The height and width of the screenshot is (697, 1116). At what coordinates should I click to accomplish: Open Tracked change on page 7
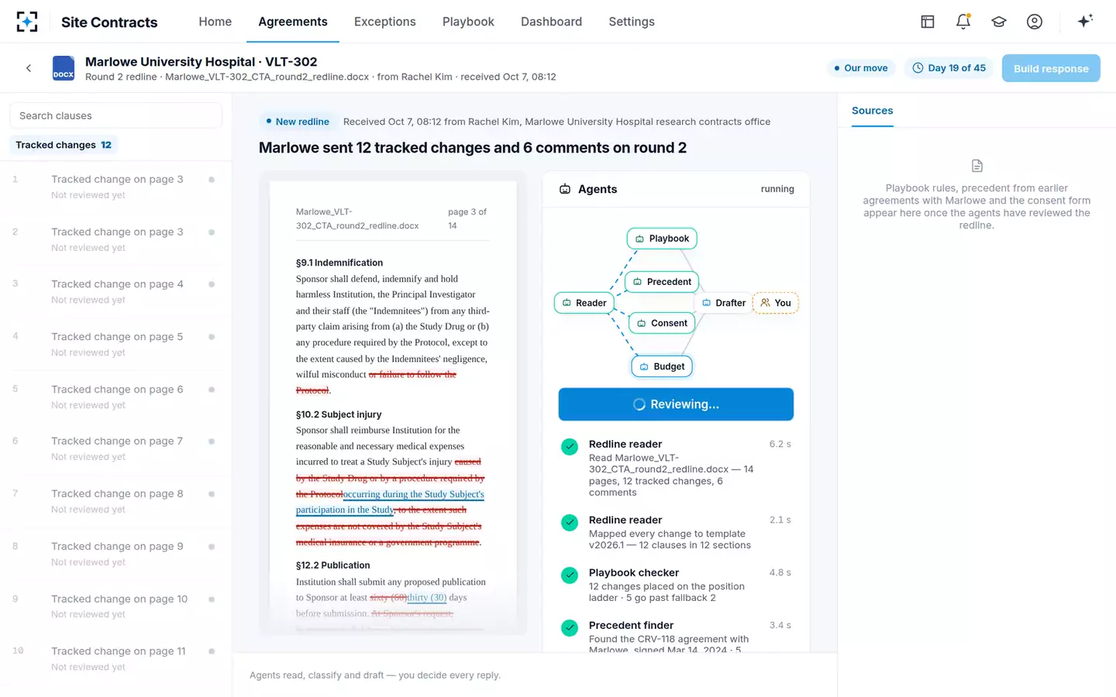pyautogui.click(x=116, y=449)
